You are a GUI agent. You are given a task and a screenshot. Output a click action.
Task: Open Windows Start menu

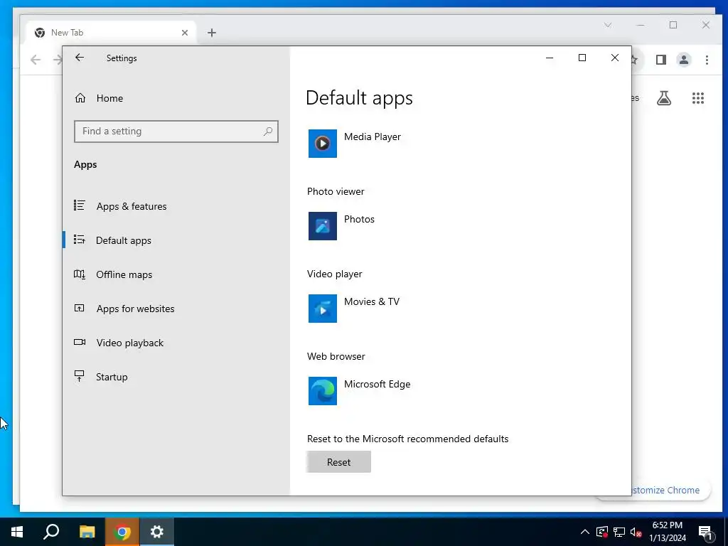17,532
